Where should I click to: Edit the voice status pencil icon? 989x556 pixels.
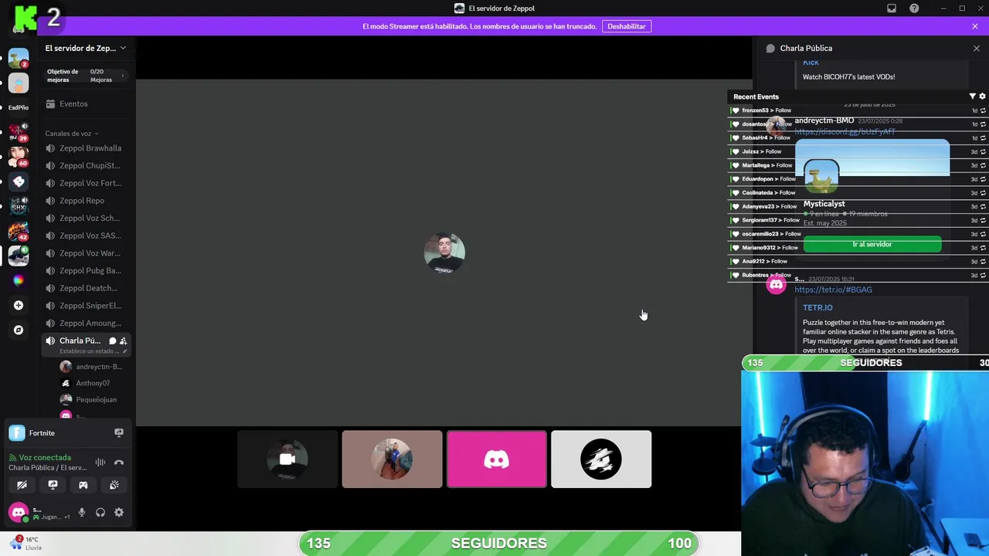pos(124,351)
